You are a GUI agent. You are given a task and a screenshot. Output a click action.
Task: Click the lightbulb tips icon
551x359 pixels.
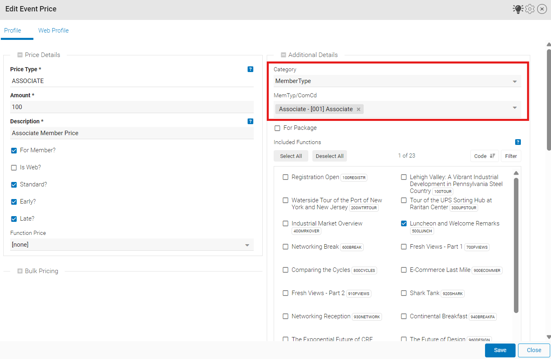[x=518, y=9]
